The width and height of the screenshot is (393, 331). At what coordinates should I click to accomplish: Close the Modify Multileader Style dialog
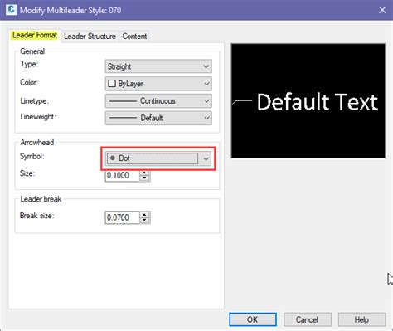tap(382, 10)
